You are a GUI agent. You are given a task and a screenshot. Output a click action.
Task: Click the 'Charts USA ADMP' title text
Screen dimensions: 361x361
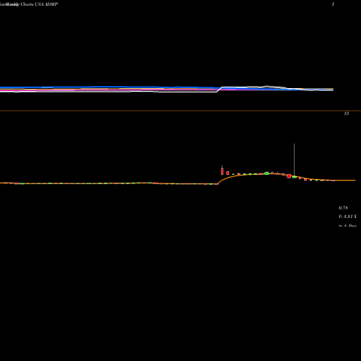tap(39, 4)
